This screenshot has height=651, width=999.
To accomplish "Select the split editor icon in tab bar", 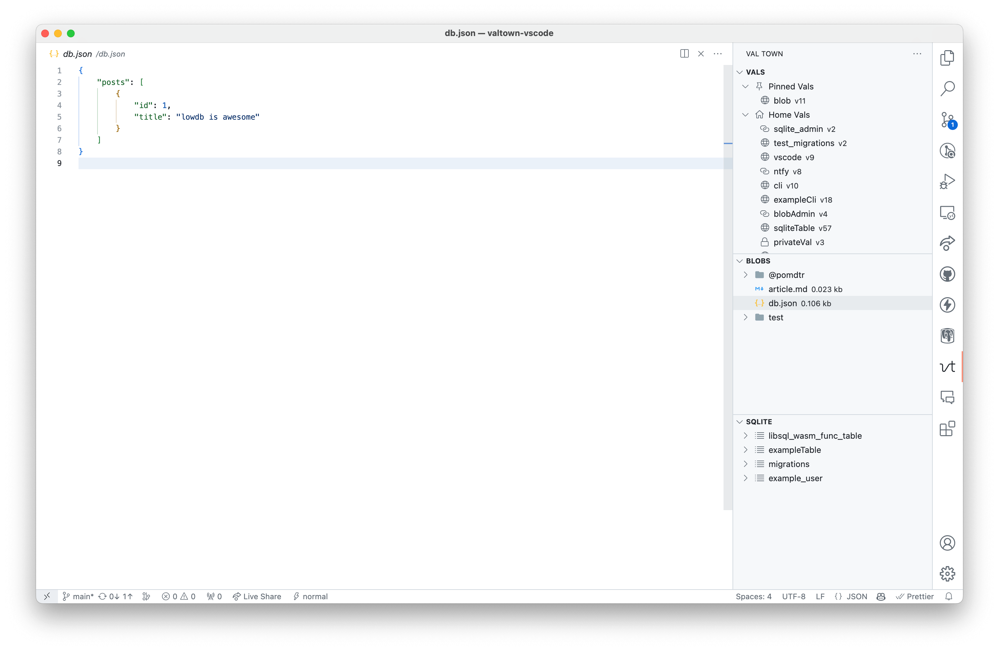I will [684, 53].
